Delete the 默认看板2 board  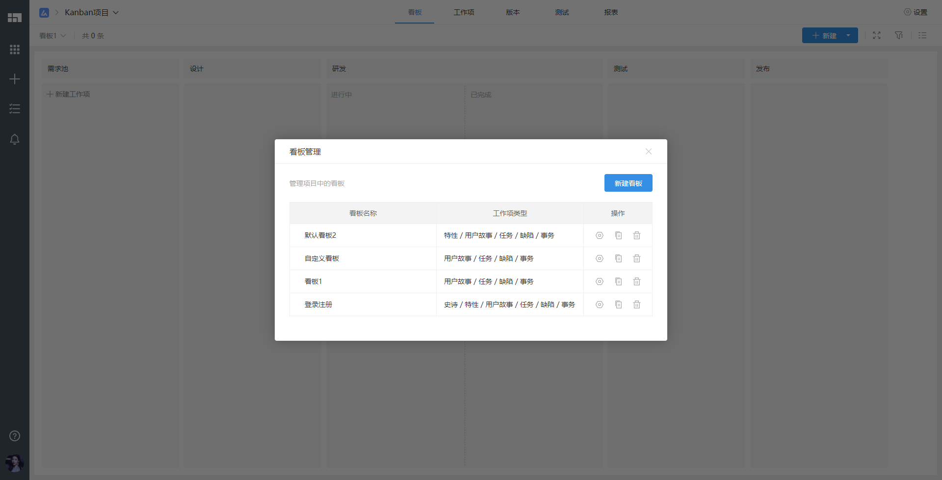point(637,235)
